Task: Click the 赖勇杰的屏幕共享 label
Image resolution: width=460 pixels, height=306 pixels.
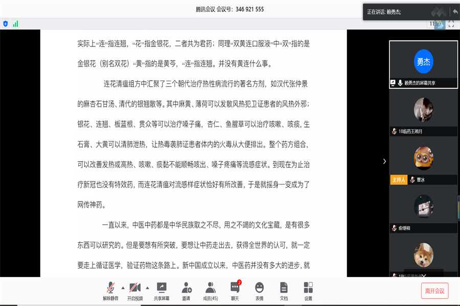Action: coord(420,83)
